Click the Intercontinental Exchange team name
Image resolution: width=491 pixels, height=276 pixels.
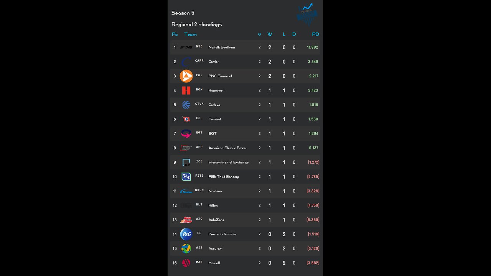point(228,162)
